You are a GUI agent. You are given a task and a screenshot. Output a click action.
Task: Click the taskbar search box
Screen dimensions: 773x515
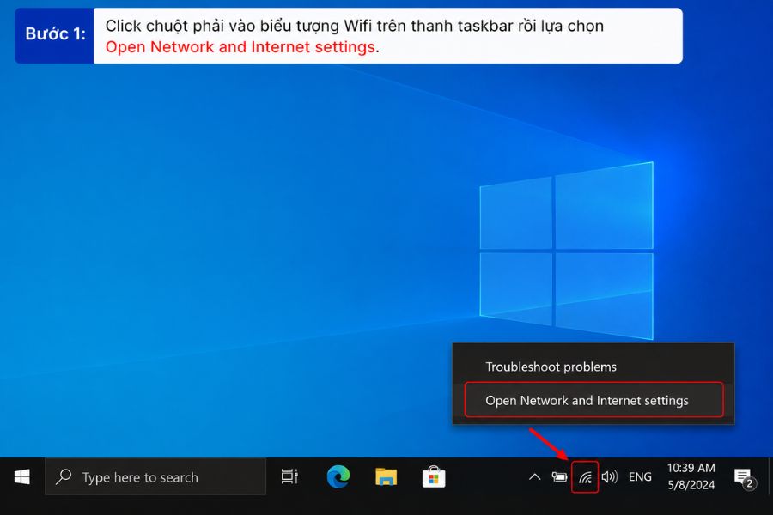155,477
